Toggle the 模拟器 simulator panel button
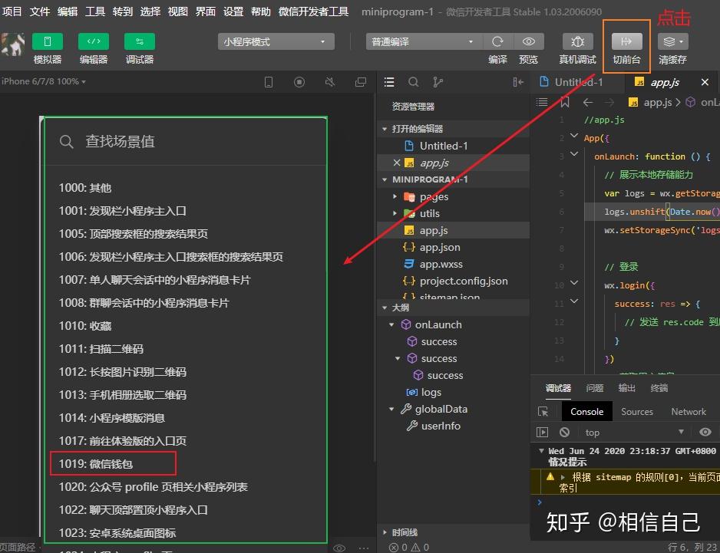Screen dimensions: 720x553 (x=48, y=41)
